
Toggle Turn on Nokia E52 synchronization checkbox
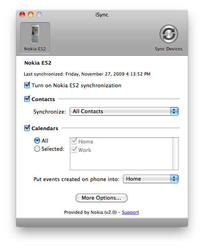(27, 85)
